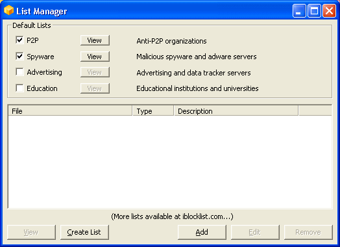The image size is (340, 247).
Task: Close the List Manager window
Action: pyautogui.click(x=329, y=10)
